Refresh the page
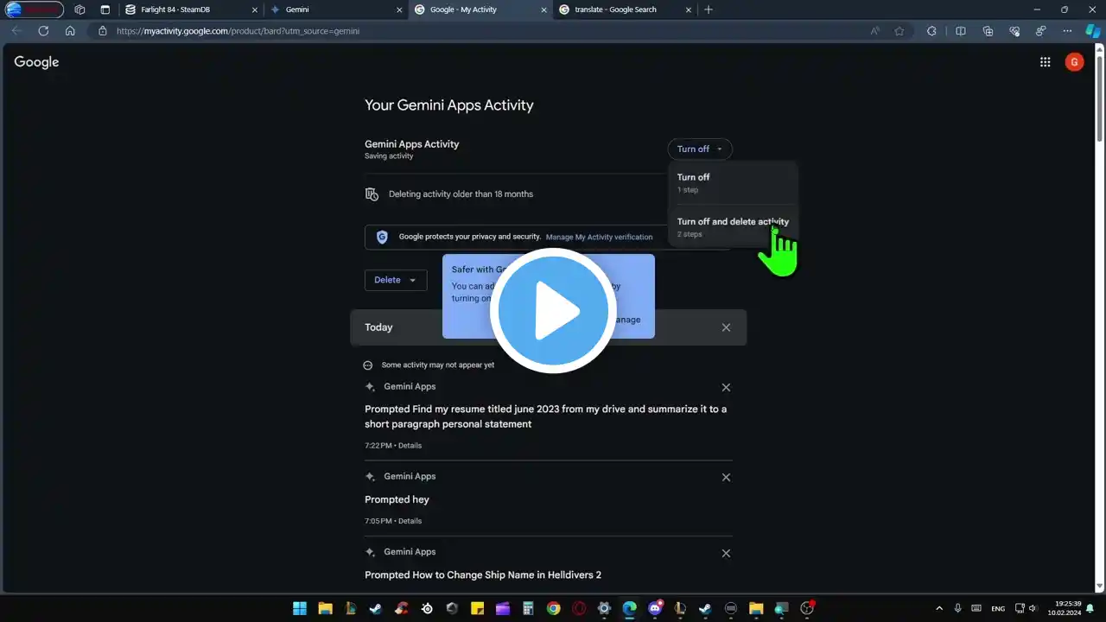This screenshot has width=1106, height=622. (x=43, y=31)
